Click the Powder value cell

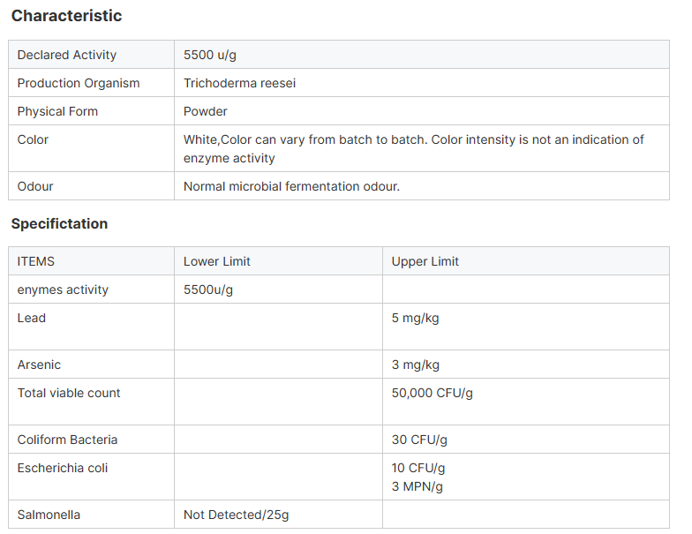206,111
